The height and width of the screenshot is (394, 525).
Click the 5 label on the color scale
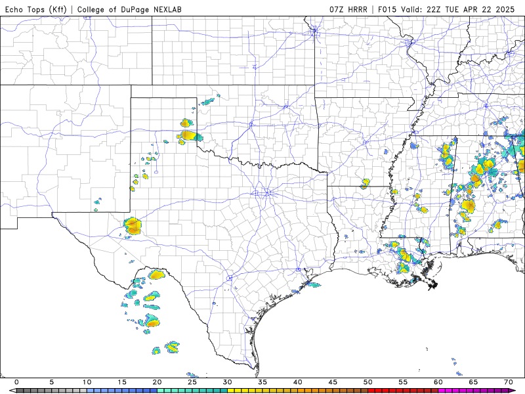click(x=52, y=382)
